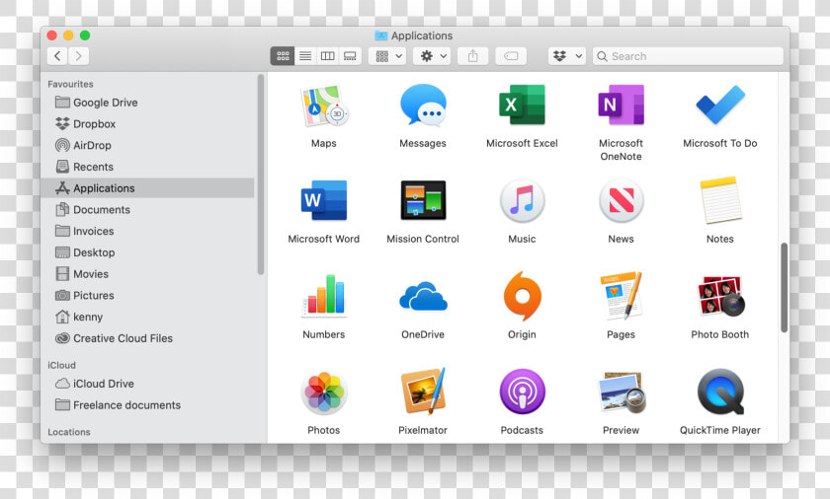Open Creative Cloud Files in sidebar

click(148, 338)
